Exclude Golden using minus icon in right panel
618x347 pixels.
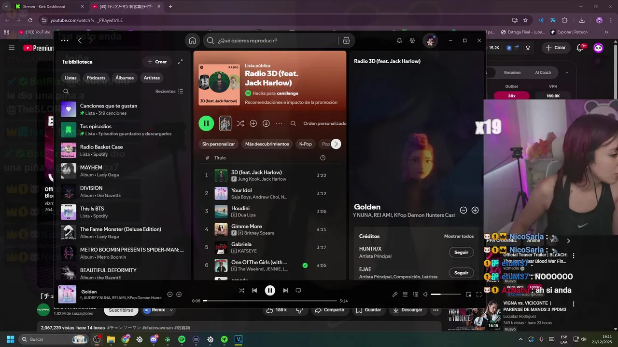(x=463, y=210)
